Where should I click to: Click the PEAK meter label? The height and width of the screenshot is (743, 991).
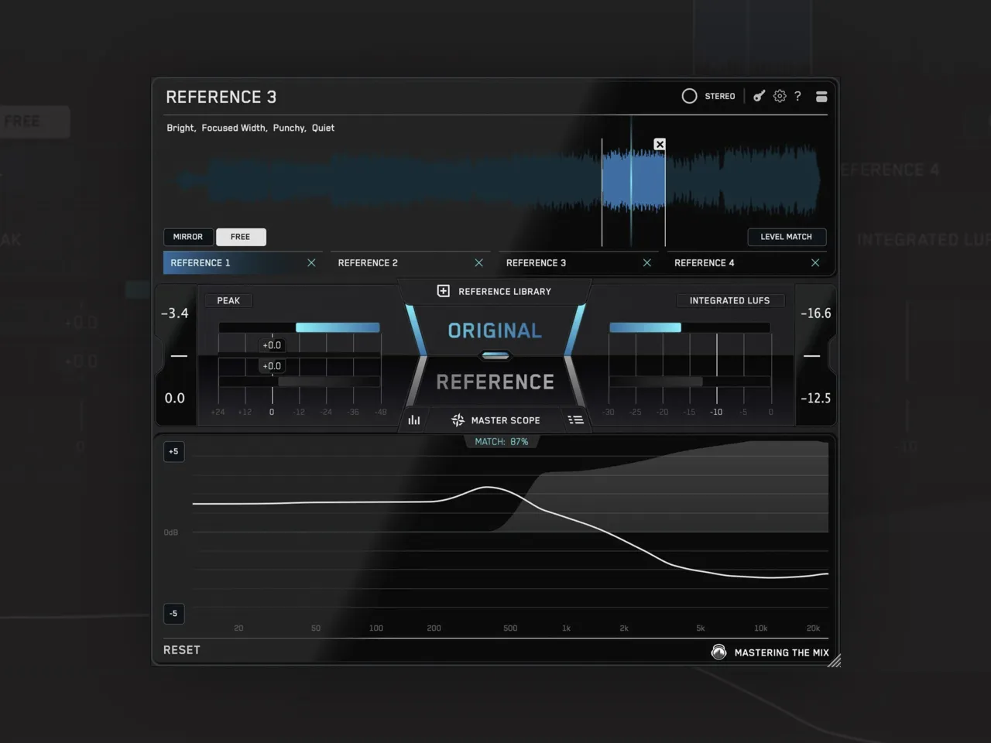click(228, 300)
